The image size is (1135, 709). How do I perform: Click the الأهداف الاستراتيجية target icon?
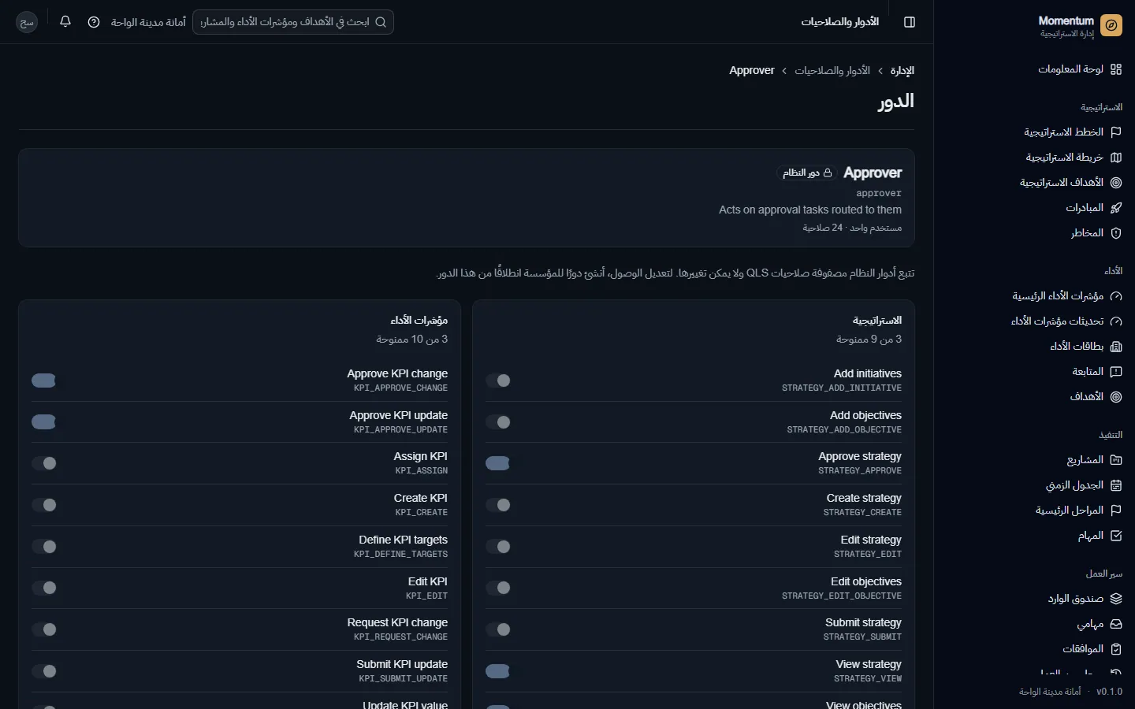point(1116,183)
